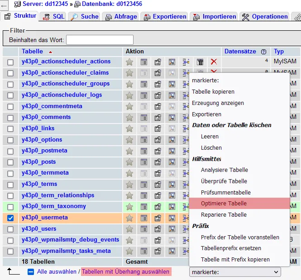Drop (red X) icon for y43p0_actionscheduler_actions
Screen dimensions: 301x280
click(x=214, y=62)
